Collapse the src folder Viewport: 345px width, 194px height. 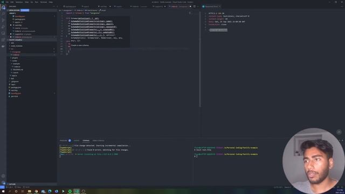coord(12,49)
